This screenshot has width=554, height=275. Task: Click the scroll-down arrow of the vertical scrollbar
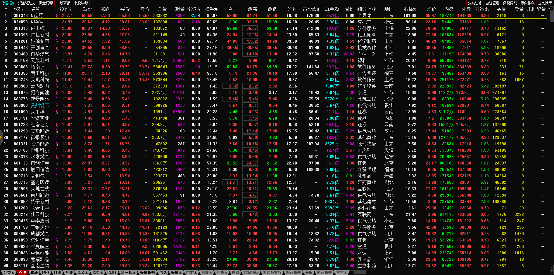[552, 267]
